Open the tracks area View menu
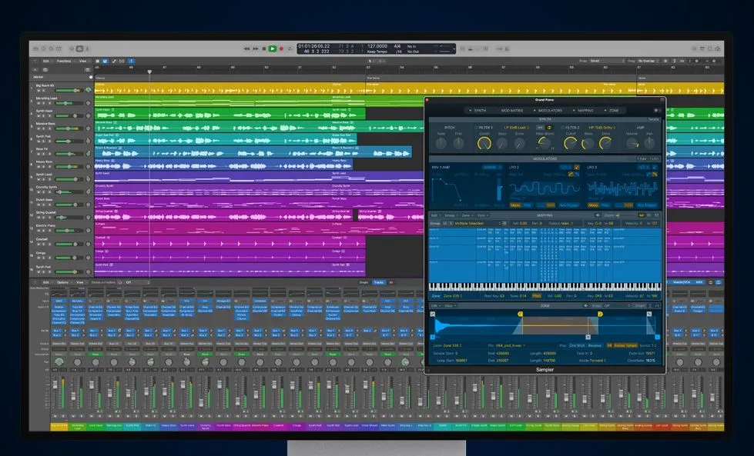This screenshot has height=456, width=754. tap(84, 61)
